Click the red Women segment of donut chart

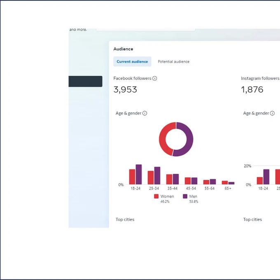pos(163,138)
